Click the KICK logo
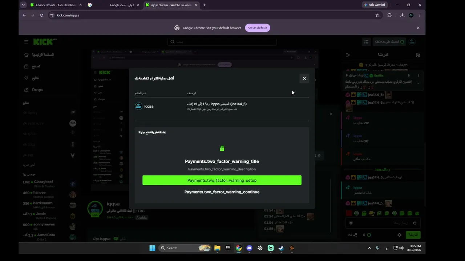 coord(45,42)
